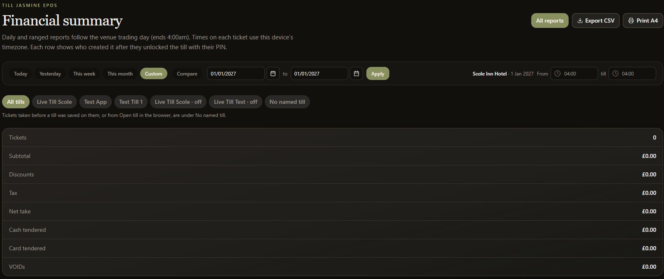This screenshot has height=279, width=664.
Task: Click the clock icon in From time field
Action: (558, 74)
